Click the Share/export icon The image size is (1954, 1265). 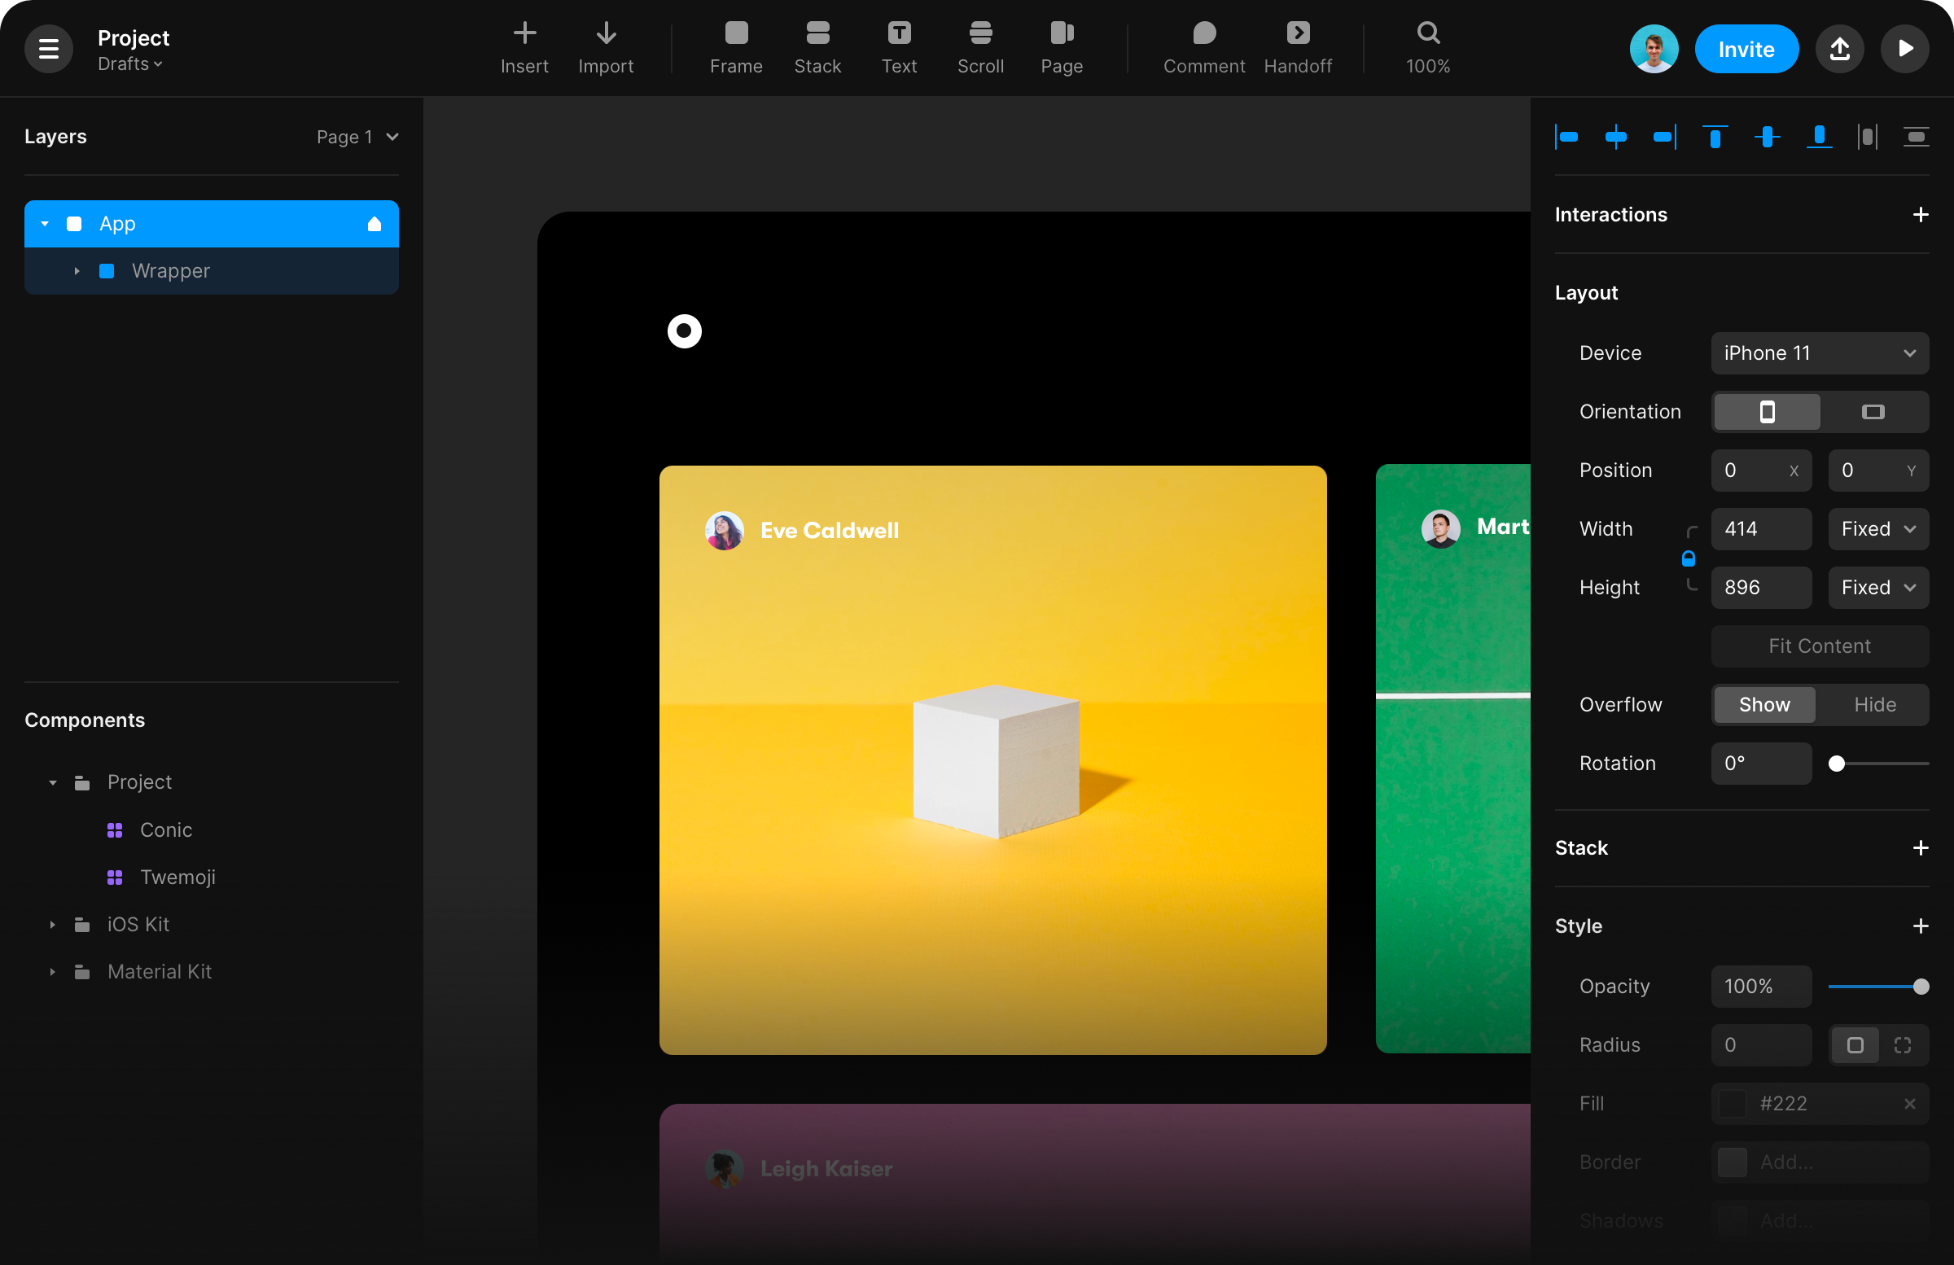(x=1840, y=49)
